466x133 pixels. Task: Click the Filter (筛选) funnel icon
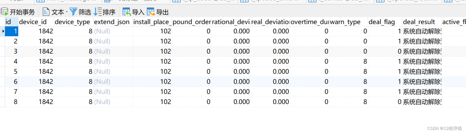[x=73, y=12]
